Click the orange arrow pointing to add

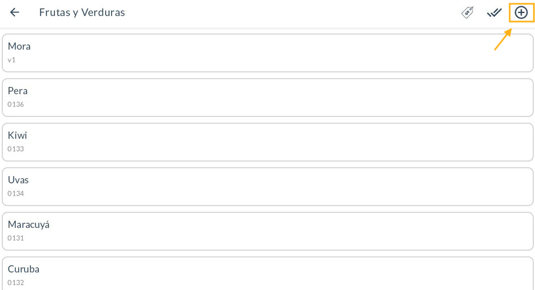coord(502,40)
